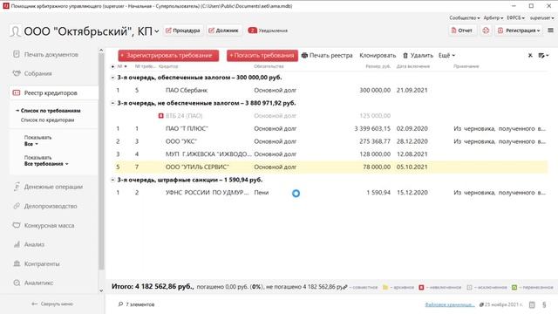Click the search magnifier in status bar

pos(120,304)
